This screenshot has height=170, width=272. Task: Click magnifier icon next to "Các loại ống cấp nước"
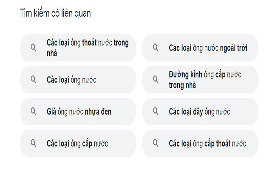coord(34,144)
